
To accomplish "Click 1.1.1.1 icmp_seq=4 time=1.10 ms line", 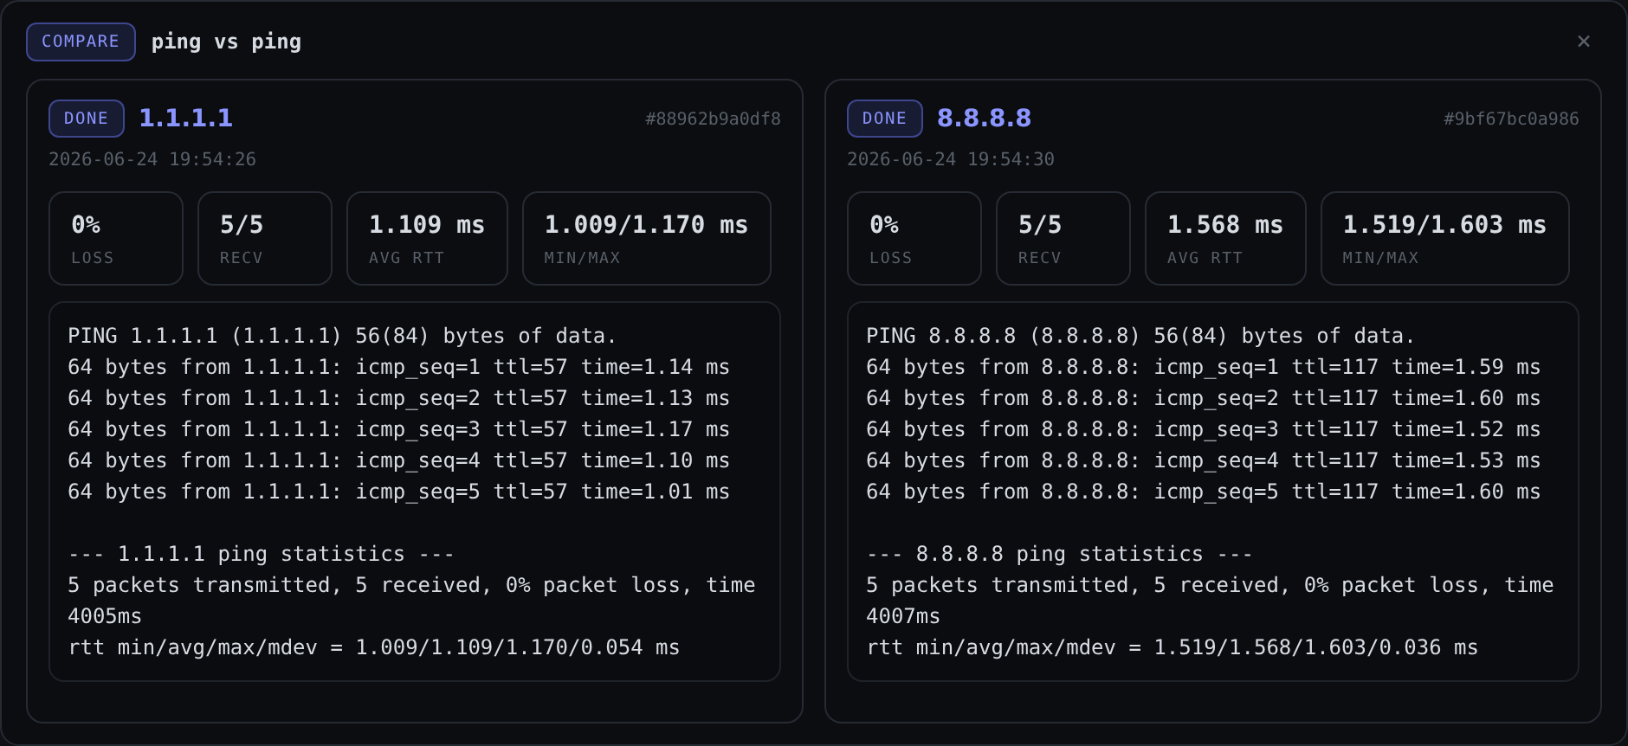I will click(398, 460).
